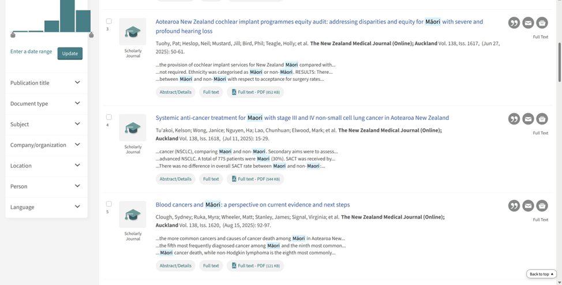The image size is (562, 285).
Task: Open Abstract/Details for cochlear implant article
Action: (175, 92)
